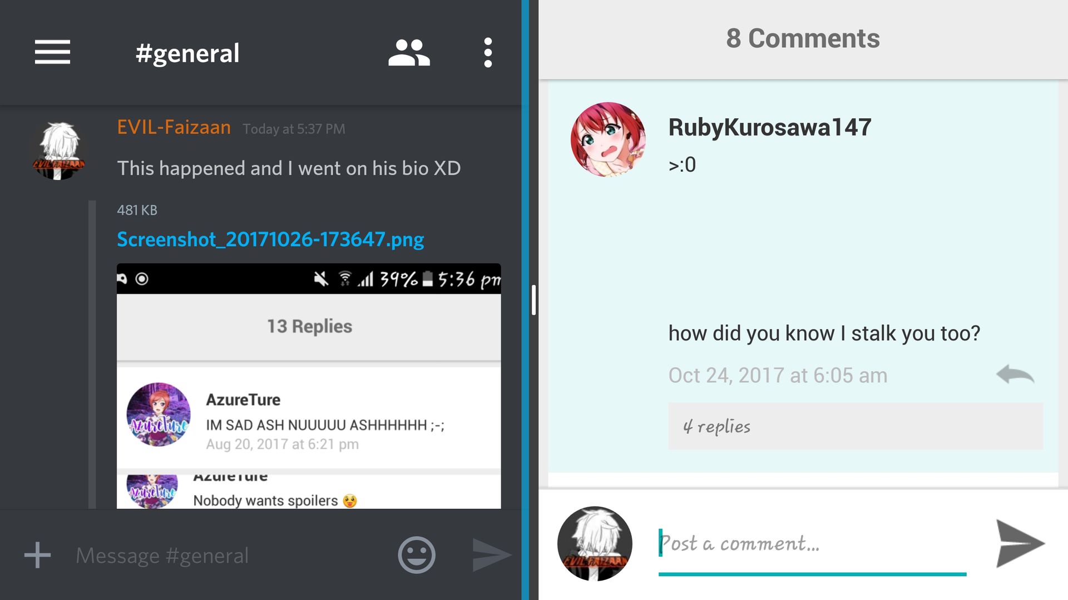Screen dimensions: 1068x600
Task: Tap the EVIL-Faizaan username
Action: pos(174,128)
